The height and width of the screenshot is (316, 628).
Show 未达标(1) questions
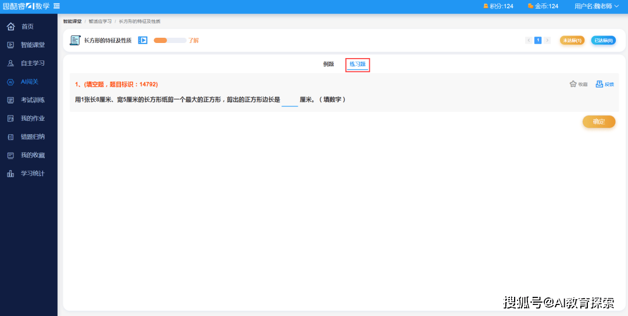572,41
